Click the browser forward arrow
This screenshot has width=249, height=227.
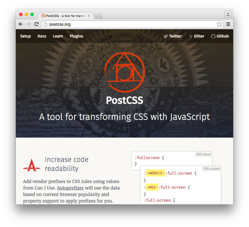tap(28, 24)
